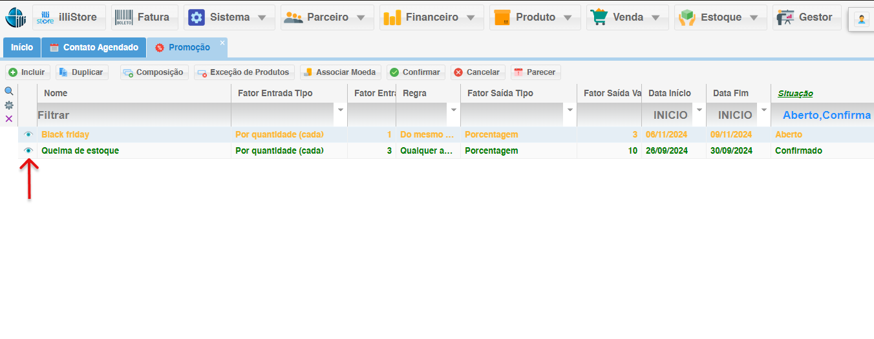Click the magnifier search icon in left sidebar
The height and width of the screenshot is (339, 874).
coord(9,92)
